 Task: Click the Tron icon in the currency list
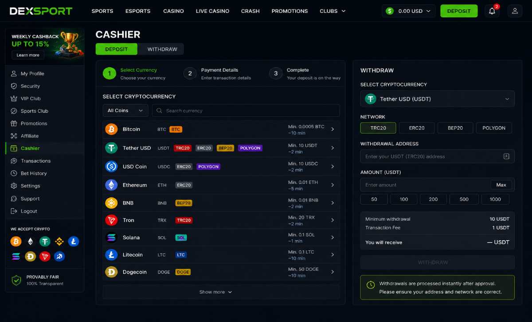click(x=111, y=220)
